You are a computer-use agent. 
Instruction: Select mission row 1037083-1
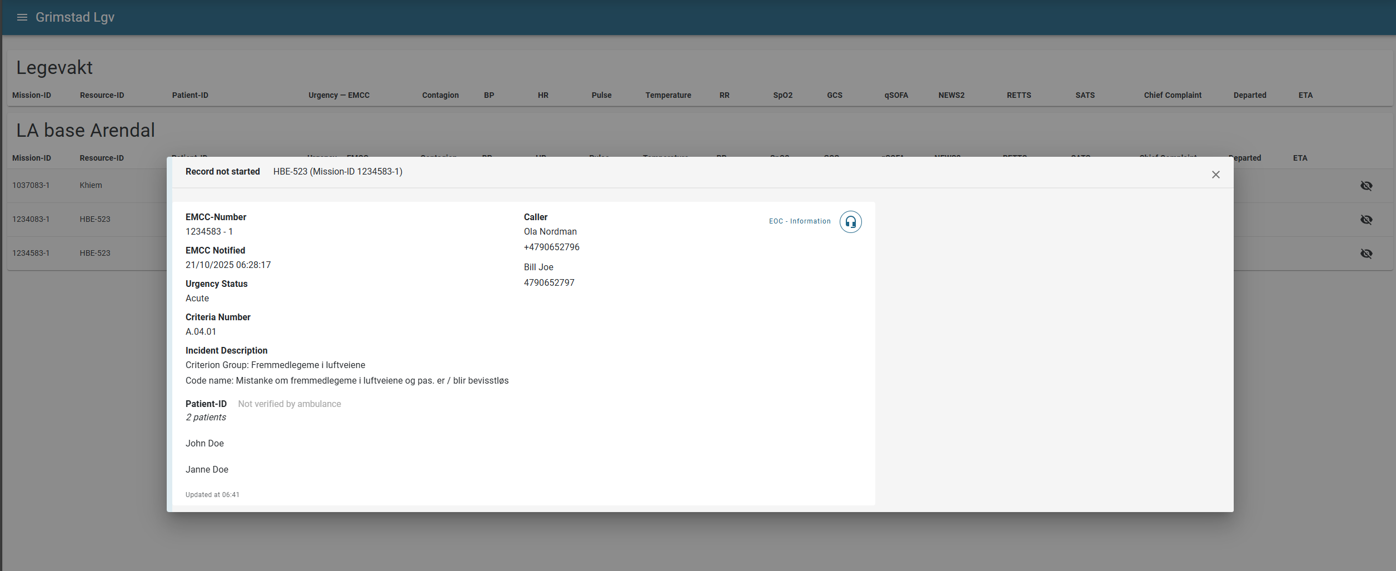click(31, 185)
